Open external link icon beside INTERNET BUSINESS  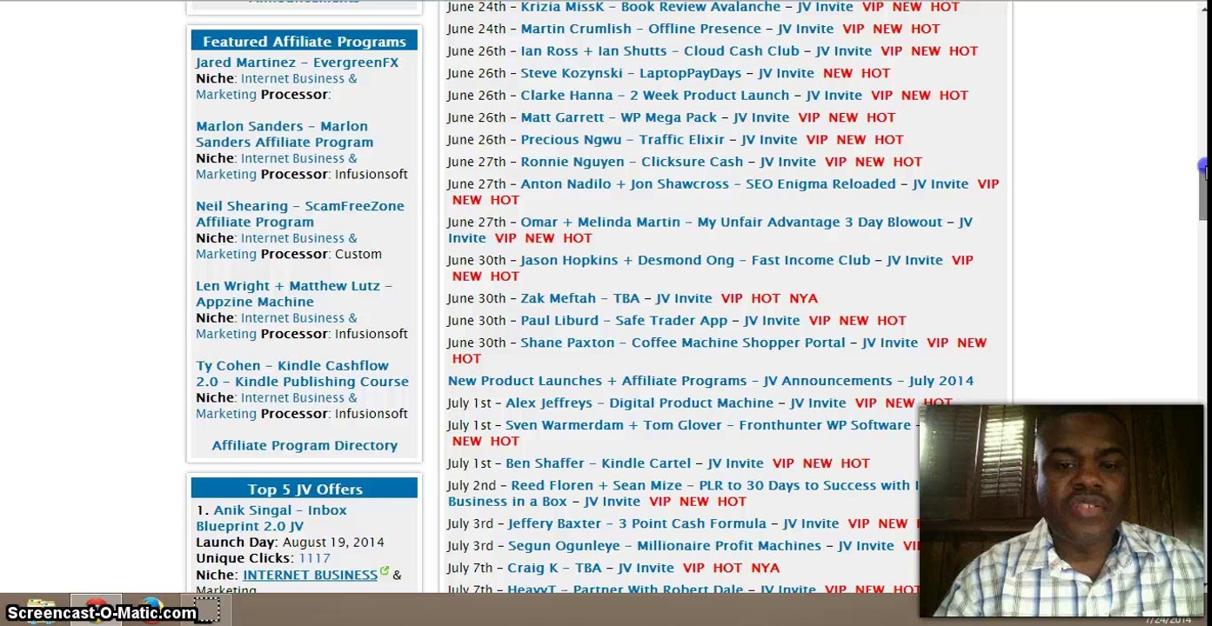coord(385,572)
